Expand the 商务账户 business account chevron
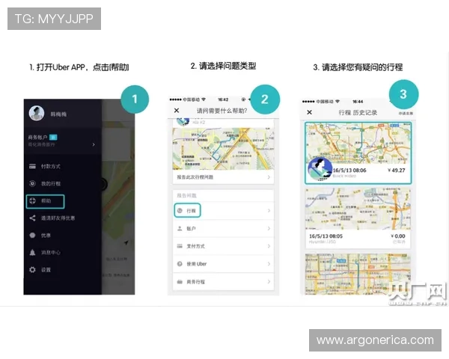The image size is (449, 359). [94, 144]
